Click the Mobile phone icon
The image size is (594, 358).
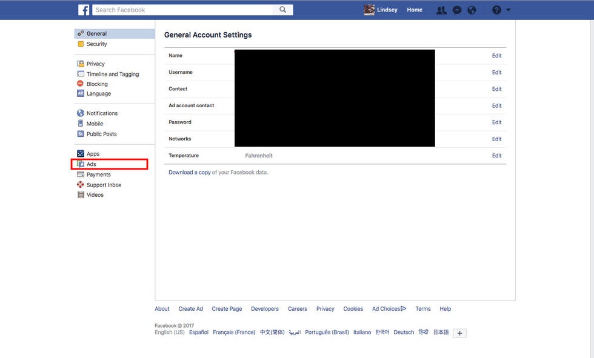tap(80, 124)
